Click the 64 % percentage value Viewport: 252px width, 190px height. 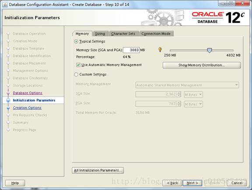coord(127,57)
